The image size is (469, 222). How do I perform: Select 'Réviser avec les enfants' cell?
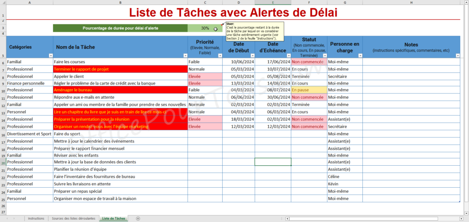tap(120, 155)
